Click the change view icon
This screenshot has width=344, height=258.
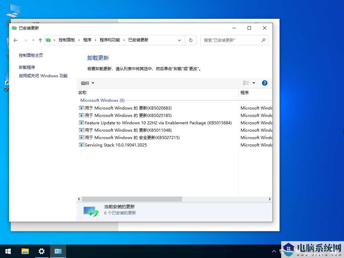[x=246, y=83]
